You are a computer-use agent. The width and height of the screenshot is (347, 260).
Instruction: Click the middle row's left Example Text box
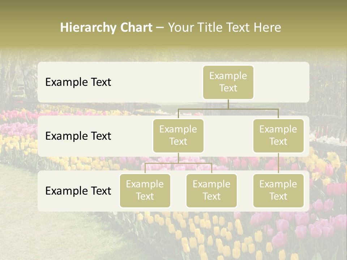pyautogui.click(x=178, y=135)
